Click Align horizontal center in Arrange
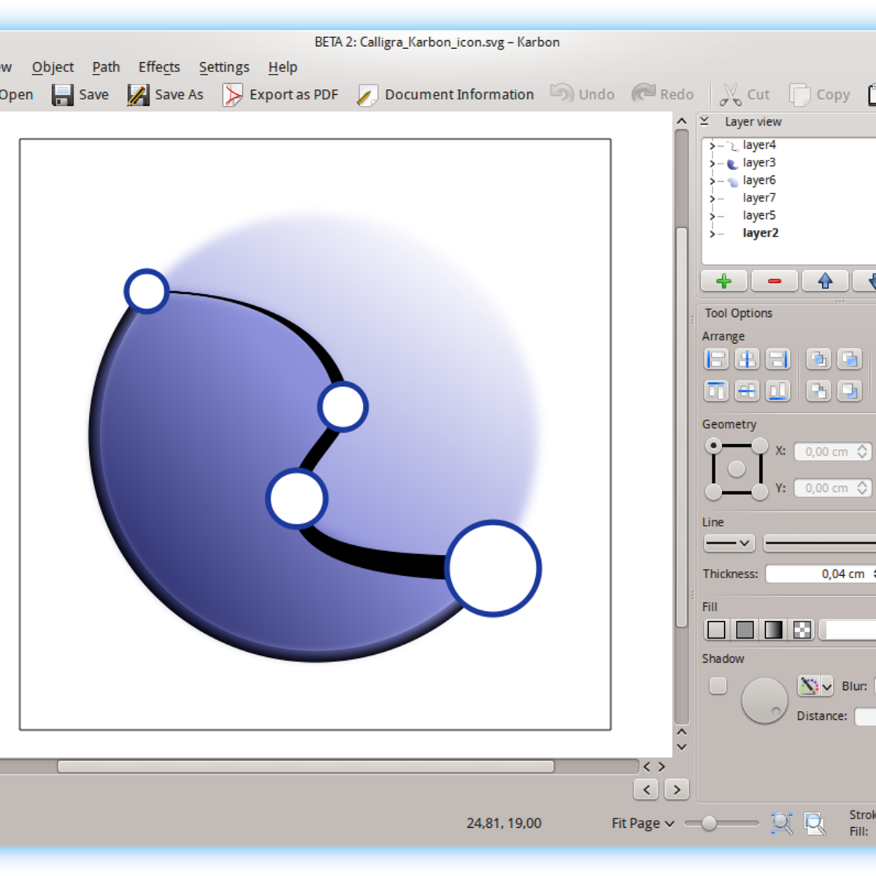The image size is (876, 876). (x=747, y=359)
